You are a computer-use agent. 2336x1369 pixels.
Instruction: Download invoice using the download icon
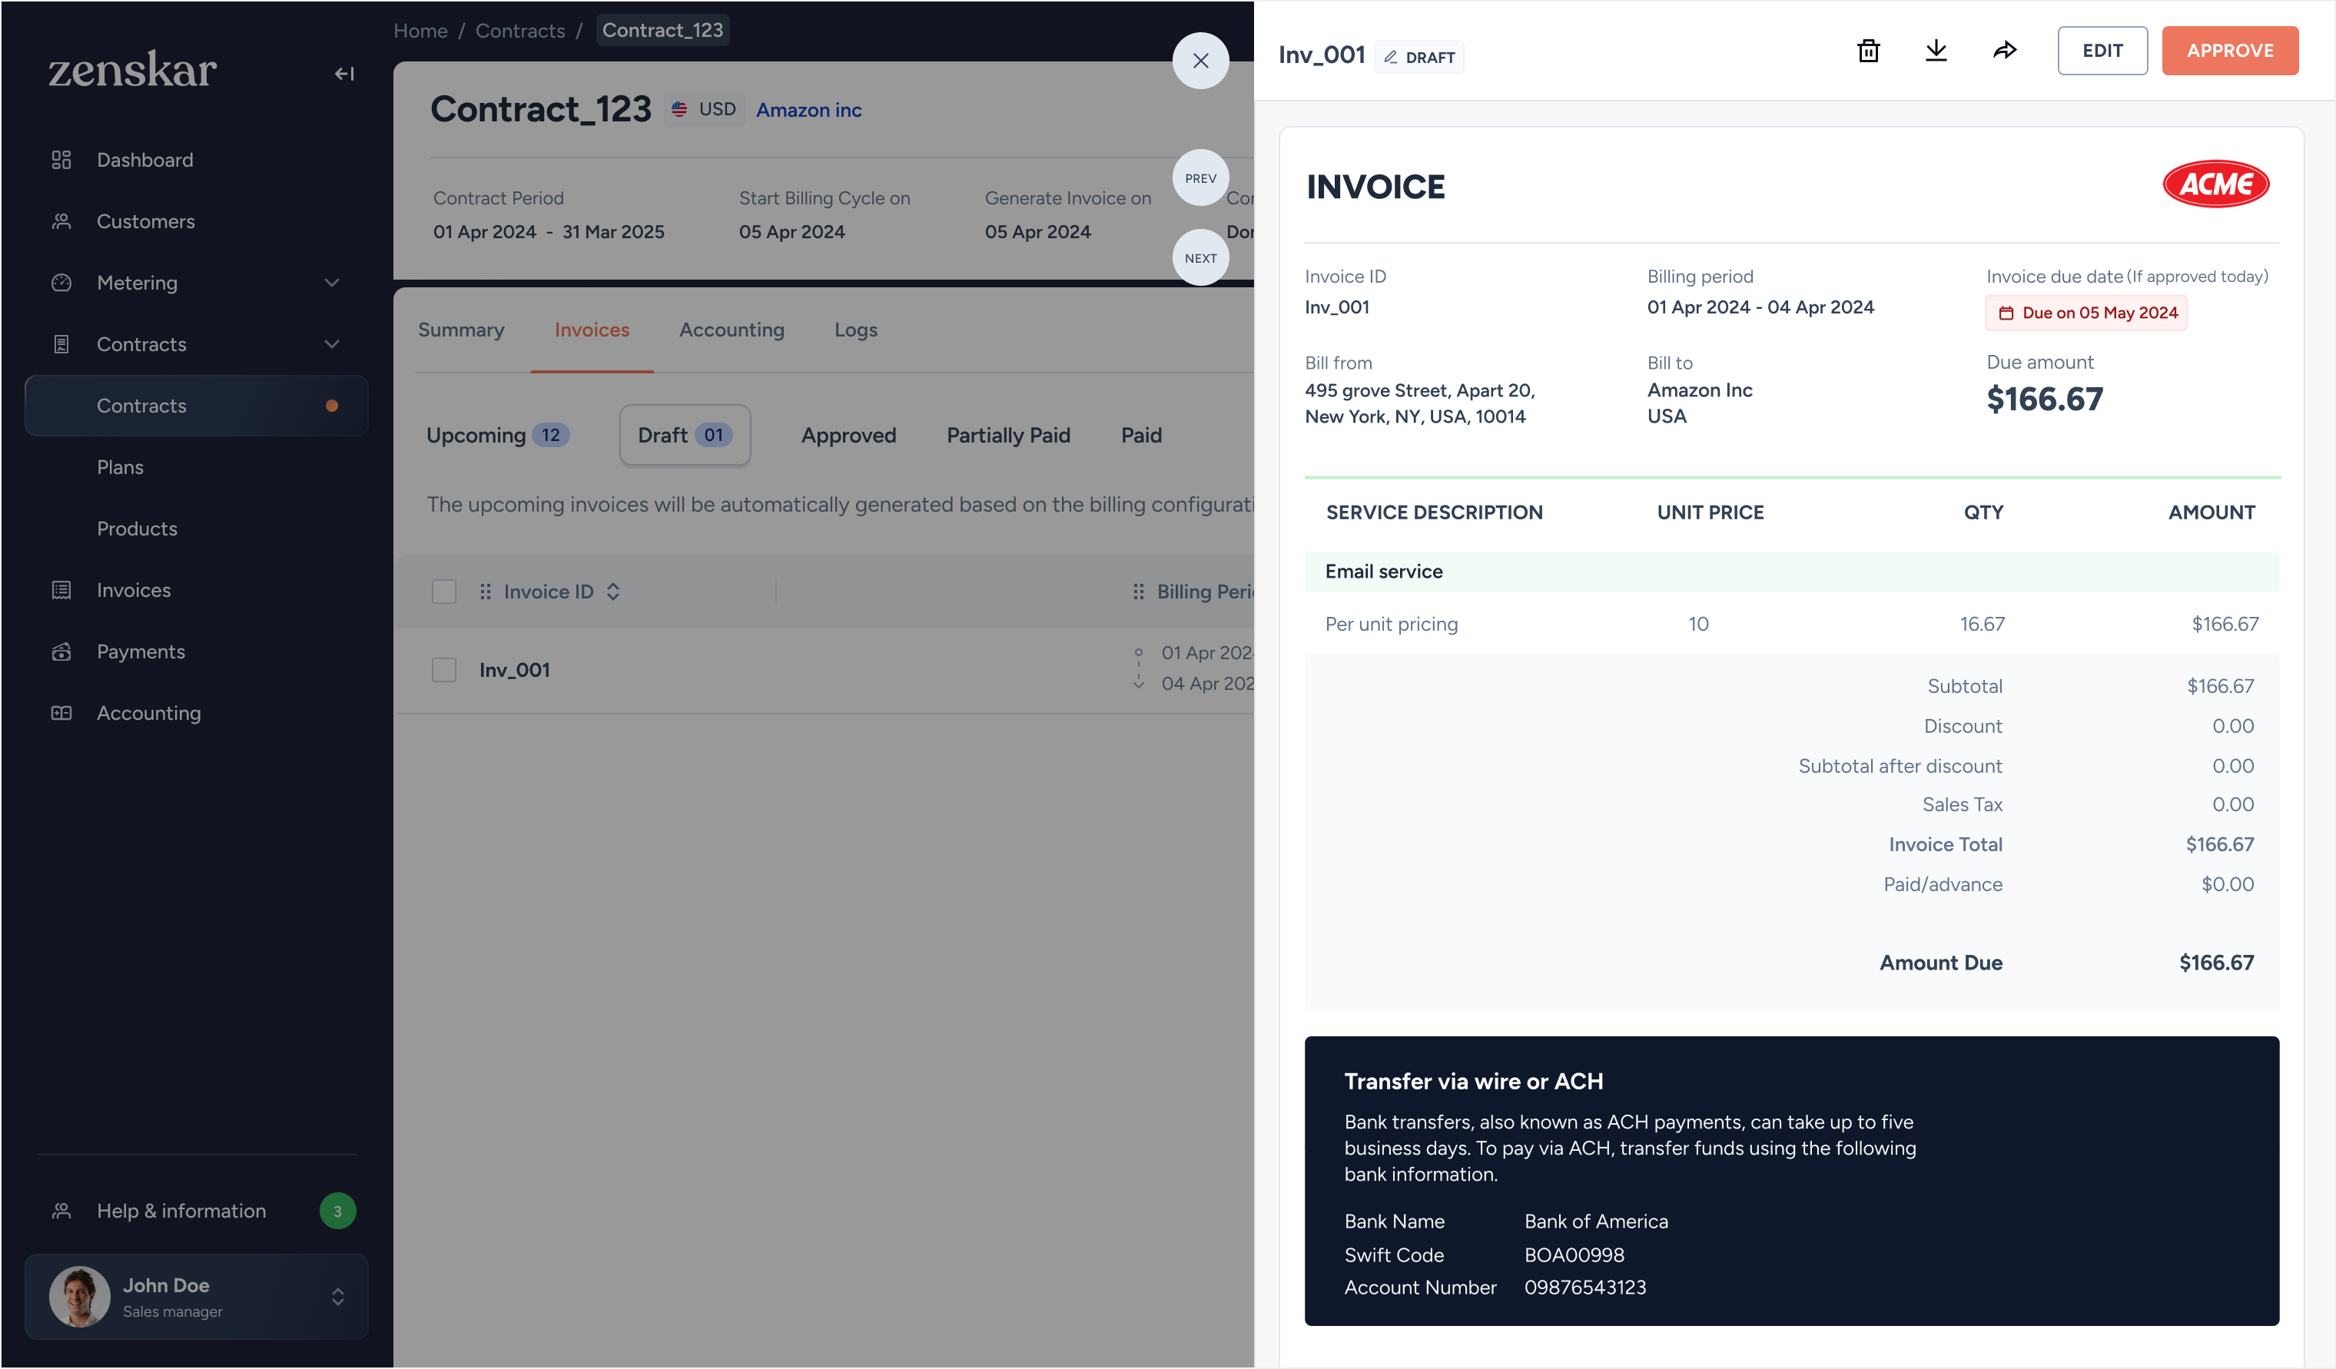coord(1936,50)
